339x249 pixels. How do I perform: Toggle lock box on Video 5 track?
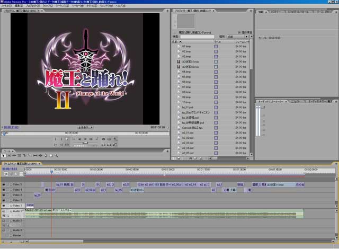click(7, 184)
